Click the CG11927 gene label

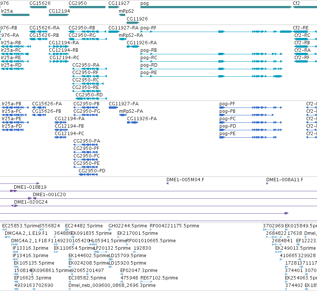[x=119, y=3]
